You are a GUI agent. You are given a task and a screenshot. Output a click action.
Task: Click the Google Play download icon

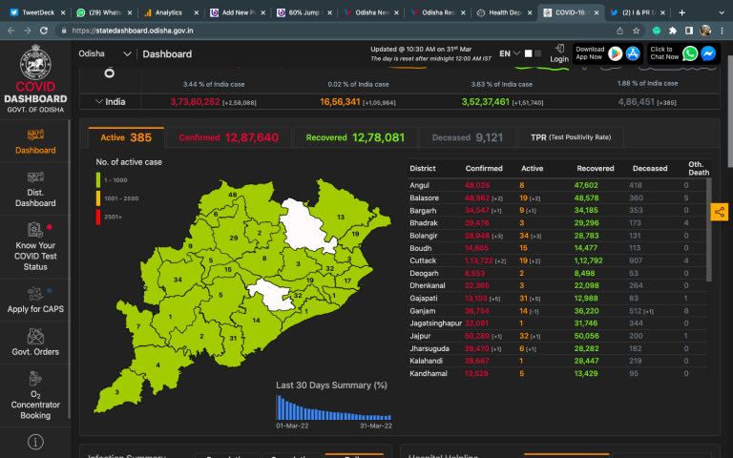click(x=616, y=53)
